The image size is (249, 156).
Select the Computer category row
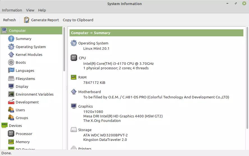31,30
